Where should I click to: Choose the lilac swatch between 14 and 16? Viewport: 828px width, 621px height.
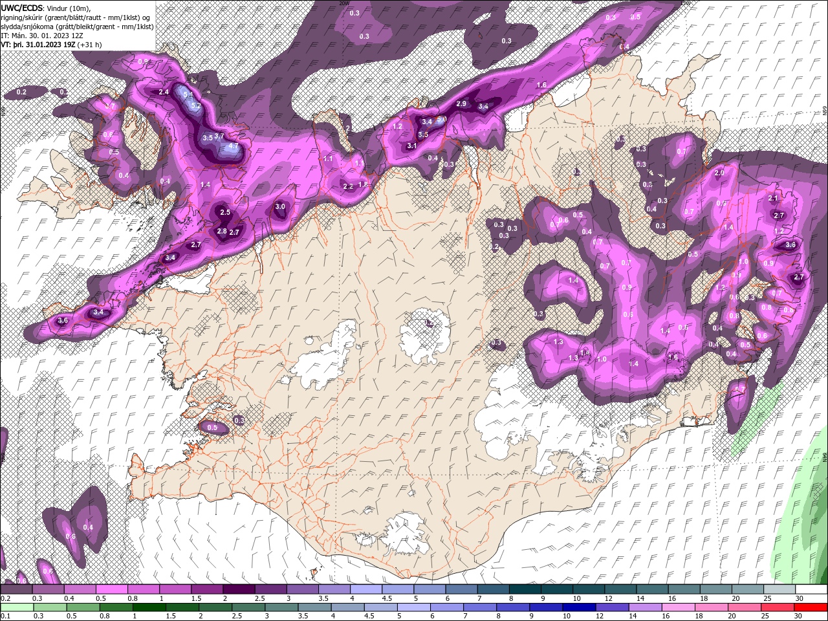pyautogui.click(x=645, y=607)
